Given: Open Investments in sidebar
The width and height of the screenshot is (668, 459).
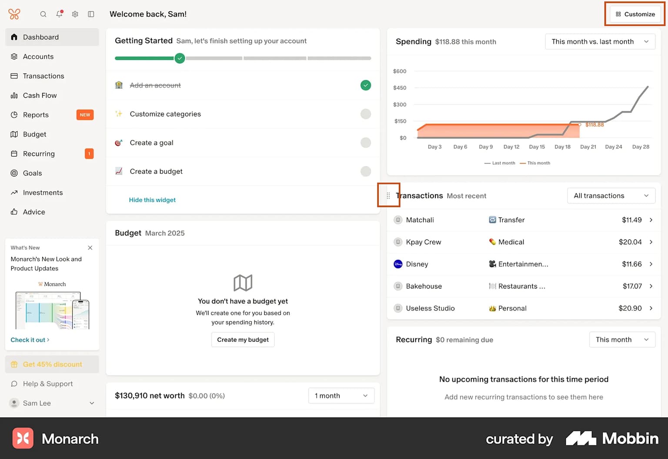Looking at the screenshot, I should [52, 193].
